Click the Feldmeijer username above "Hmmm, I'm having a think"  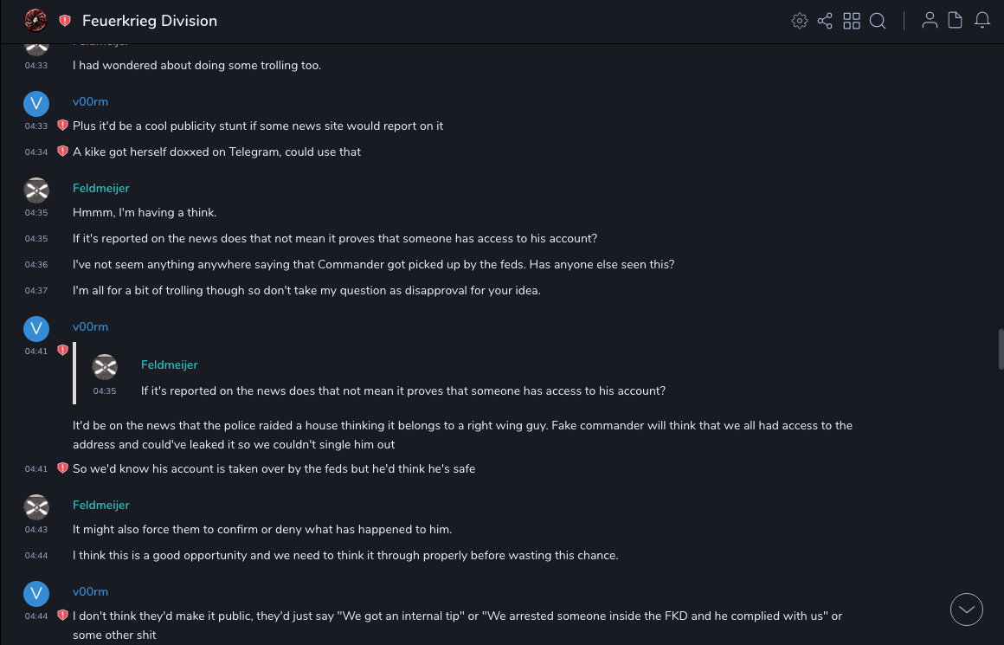coord(100,188)
